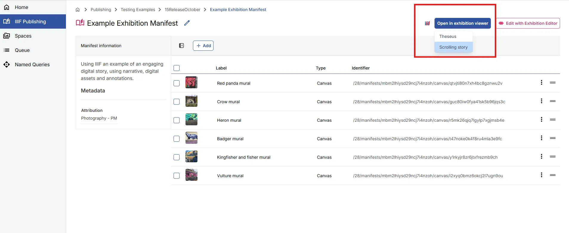Viewport: 569px width, 233px height.
Task: Check the Red panda mural checkbox
Action: tap(177, 83)
